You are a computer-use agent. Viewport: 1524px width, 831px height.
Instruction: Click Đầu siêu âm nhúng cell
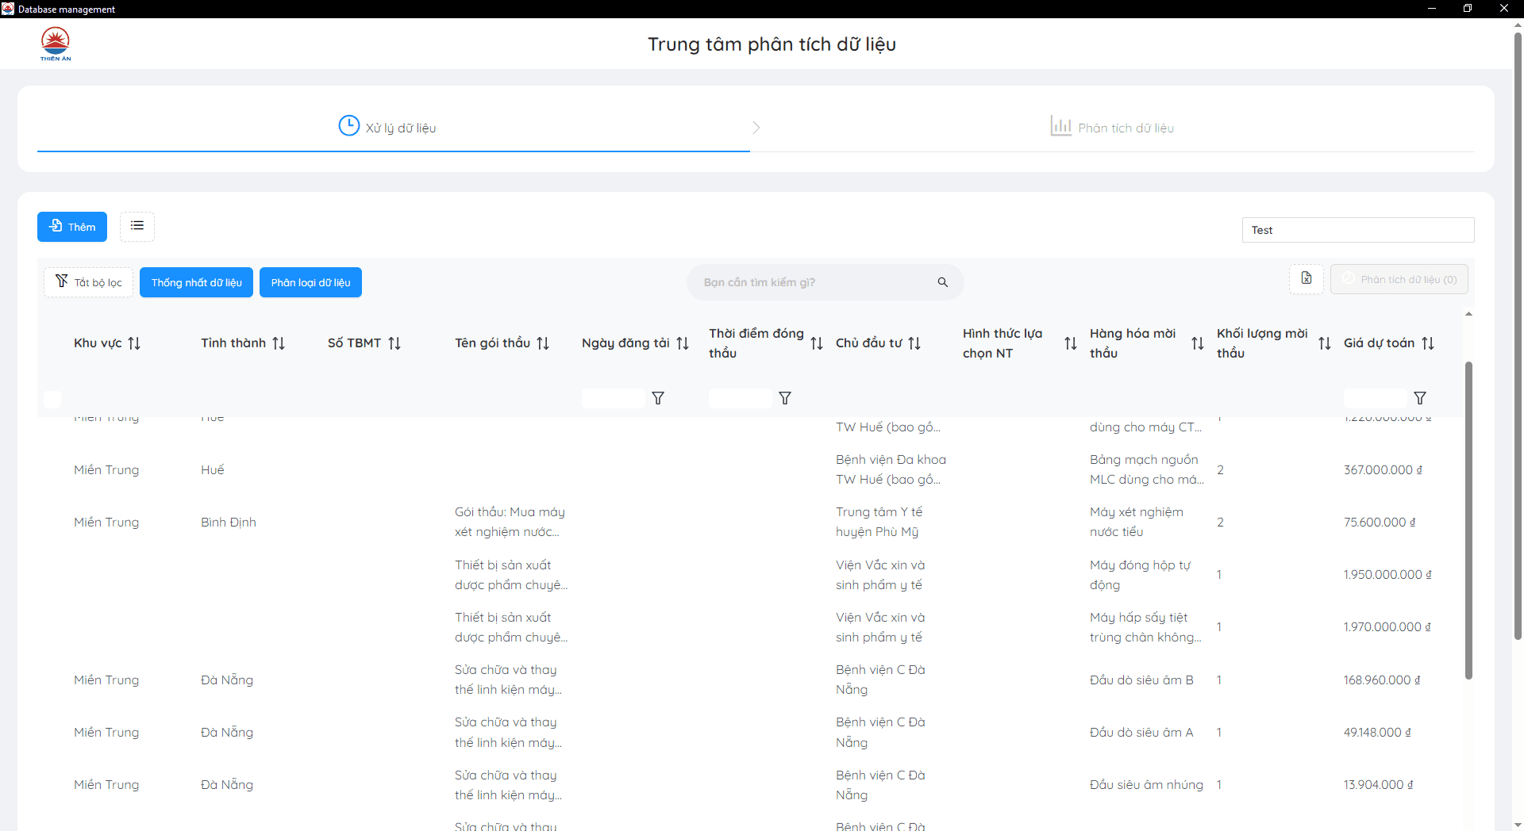click(1146, 784)
